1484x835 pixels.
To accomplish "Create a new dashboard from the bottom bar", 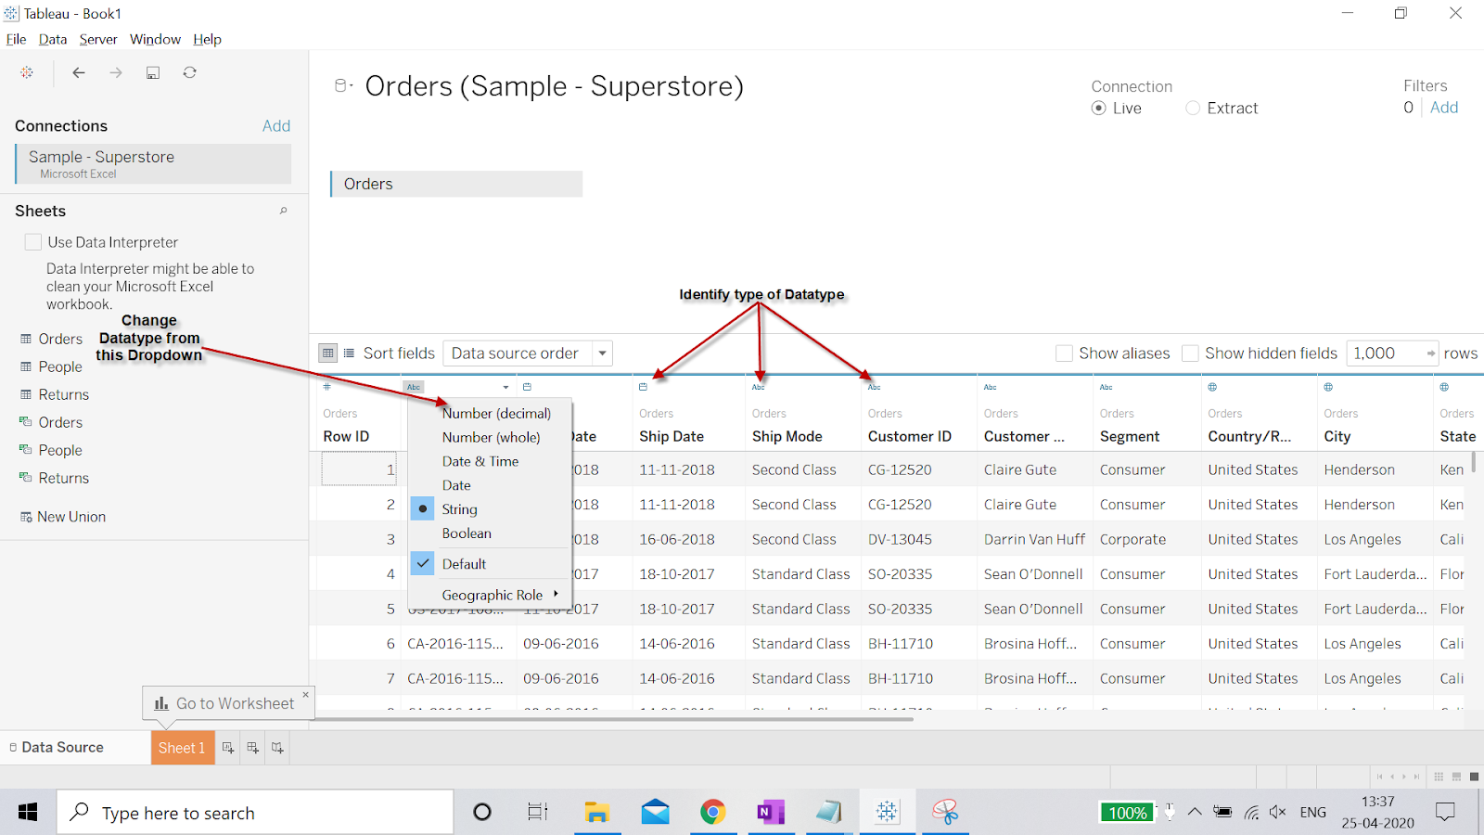I will click(x=251, y=747).
